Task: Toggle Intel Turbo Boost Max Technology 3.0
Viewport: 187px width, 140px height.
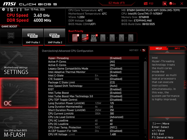Action: click(x=93, y=96)
